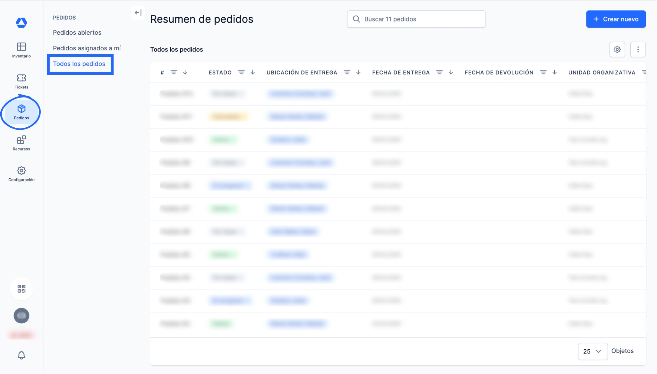
Task: Collapse the Pedidos side panel
Action: tap(138, 13)
